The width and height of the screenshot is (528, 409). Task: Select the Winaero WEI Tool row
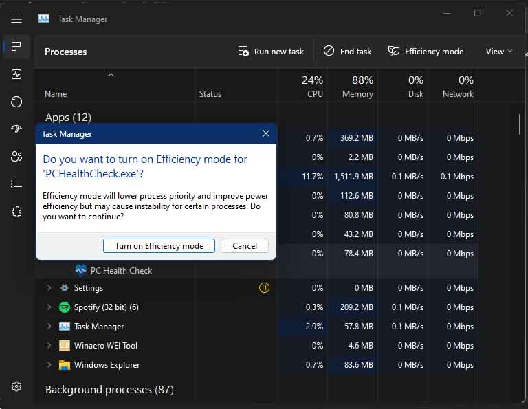pos(257,346)
